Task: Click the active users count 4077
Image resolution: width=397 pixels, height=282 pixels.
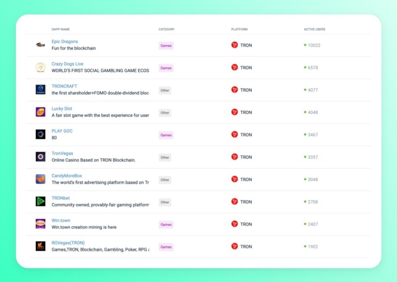Action: click(313, 90)
